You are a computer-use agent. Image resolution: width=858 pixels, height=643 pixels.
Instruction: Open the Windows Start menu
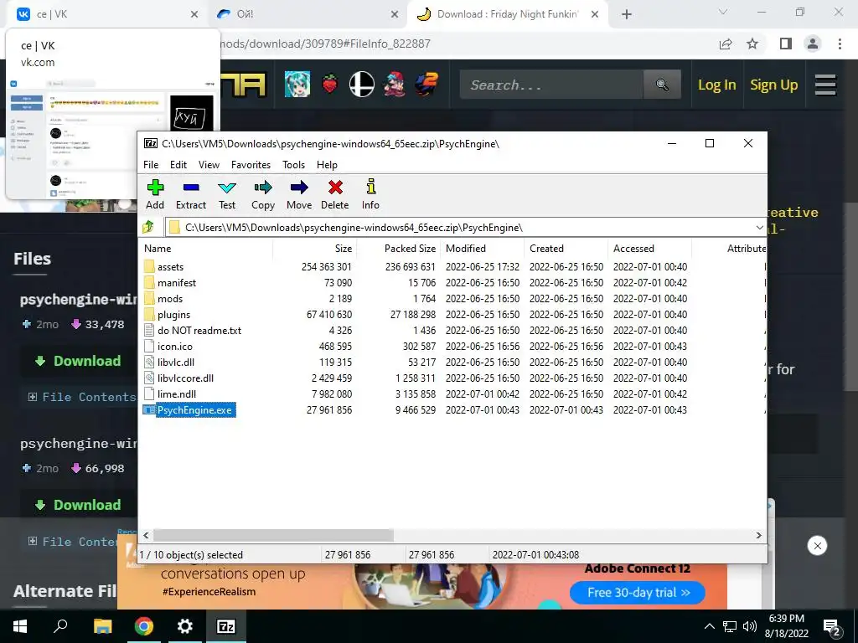tap(20, 626)
